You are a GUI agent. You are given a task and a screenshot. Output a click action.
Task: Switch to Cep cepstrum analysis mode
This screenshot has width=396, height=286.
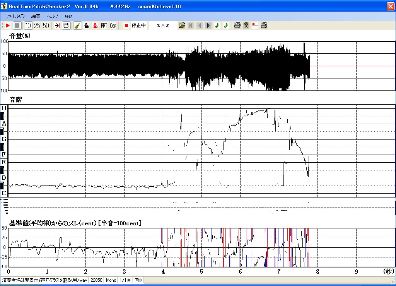(113, 26)
